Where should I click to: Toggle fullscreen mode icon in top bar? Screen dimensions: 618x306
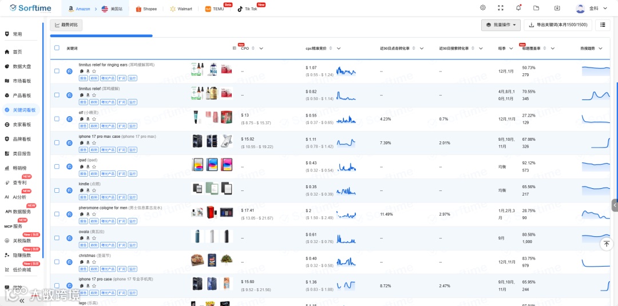pyautogui.click(x=501, y=8)
